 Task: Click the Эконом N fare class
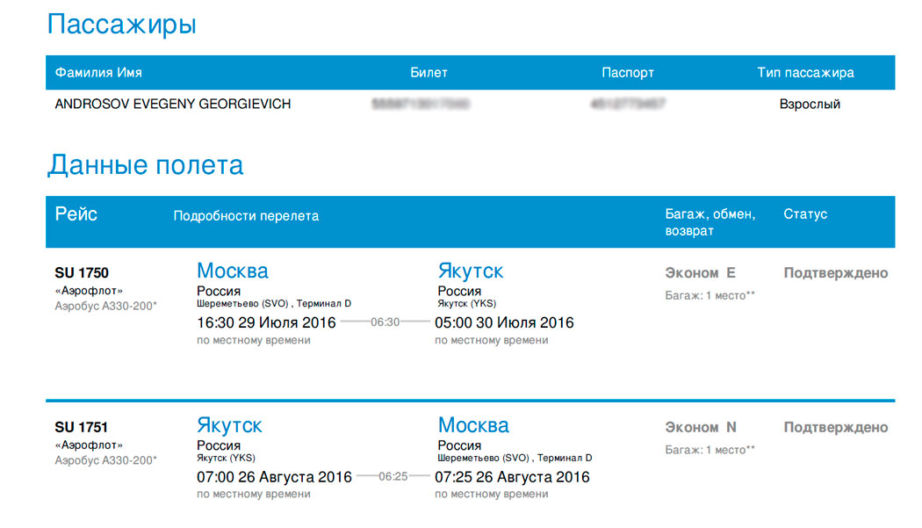[701, 427]
